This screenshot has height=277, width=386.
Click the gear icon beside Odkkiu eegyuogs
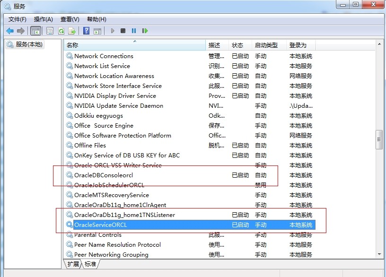[70, 115]
